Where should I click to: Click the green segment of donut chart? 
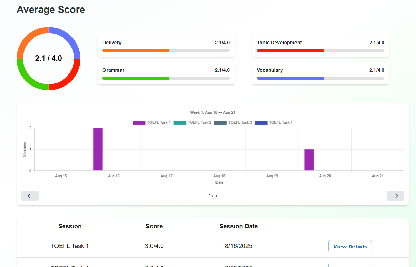28,79
